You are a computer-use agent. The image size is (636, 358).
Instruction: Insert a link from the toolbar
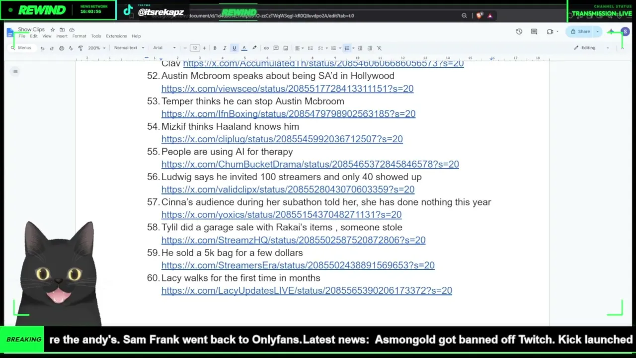[x=266, y=48]
